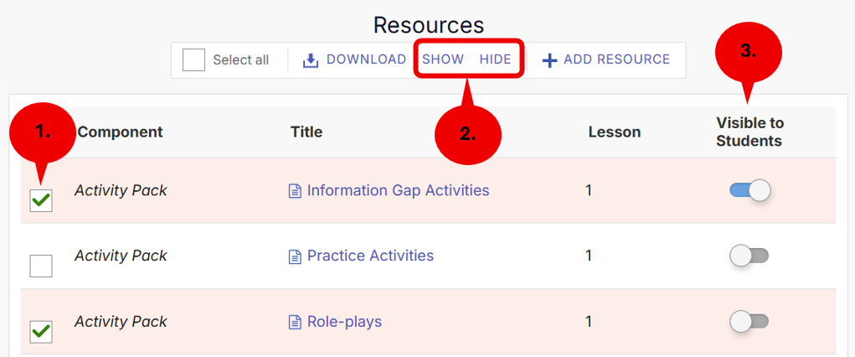The width and height of the screenshot is (855, 357).
Task: Check the Practice Activities row checkbox
Action: tap(41, 266)
